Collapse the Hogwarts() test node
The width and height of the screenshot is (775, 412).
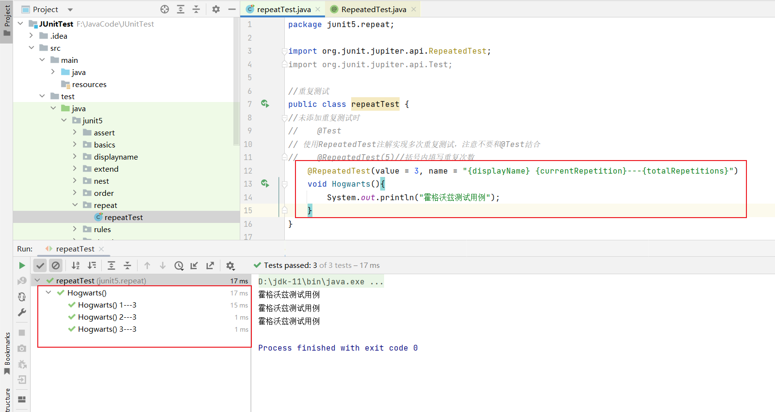click(x=48, y=293)
